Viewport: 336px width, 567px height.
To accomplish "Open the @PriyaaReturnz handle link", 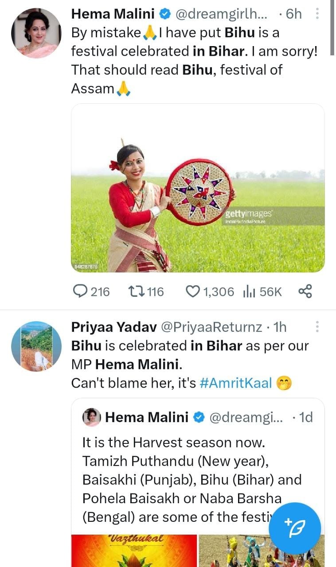I will [211, 327].
